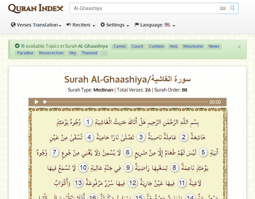This screenshot has height=199, width=255.
Task: Play the surah audio recitation
Action: [37, 102]
